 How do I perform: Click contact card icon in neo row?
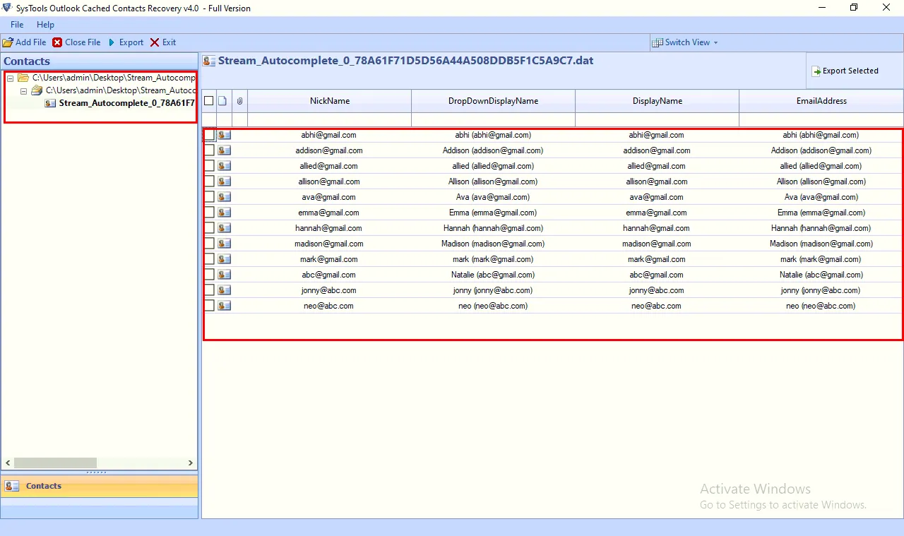(224, 306)
